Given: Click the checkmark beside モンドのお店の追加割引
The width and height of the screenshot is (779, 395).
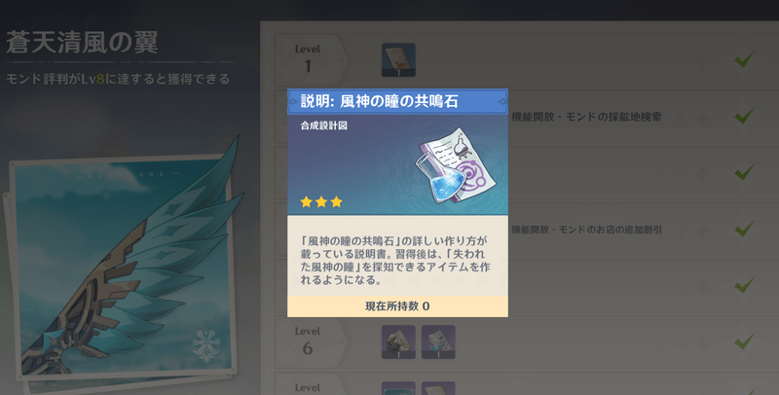Looking at the screenshot, I should point(744,229).
